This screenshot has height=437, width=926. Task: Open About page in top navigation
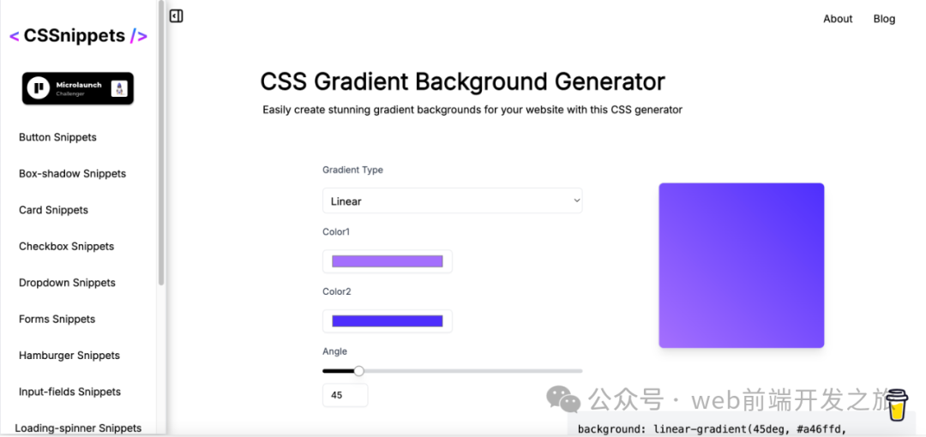838,19
